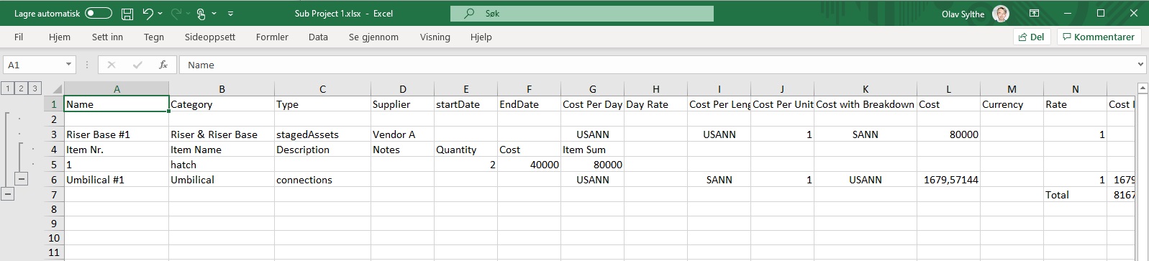1149x261 pixels.
Task: Open the Sideoppsett tab
Action: 210,37
